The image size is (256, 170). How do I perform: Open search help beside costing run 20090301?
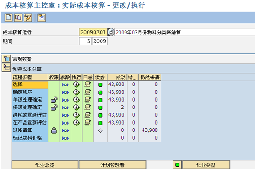(x=111, y=32)
